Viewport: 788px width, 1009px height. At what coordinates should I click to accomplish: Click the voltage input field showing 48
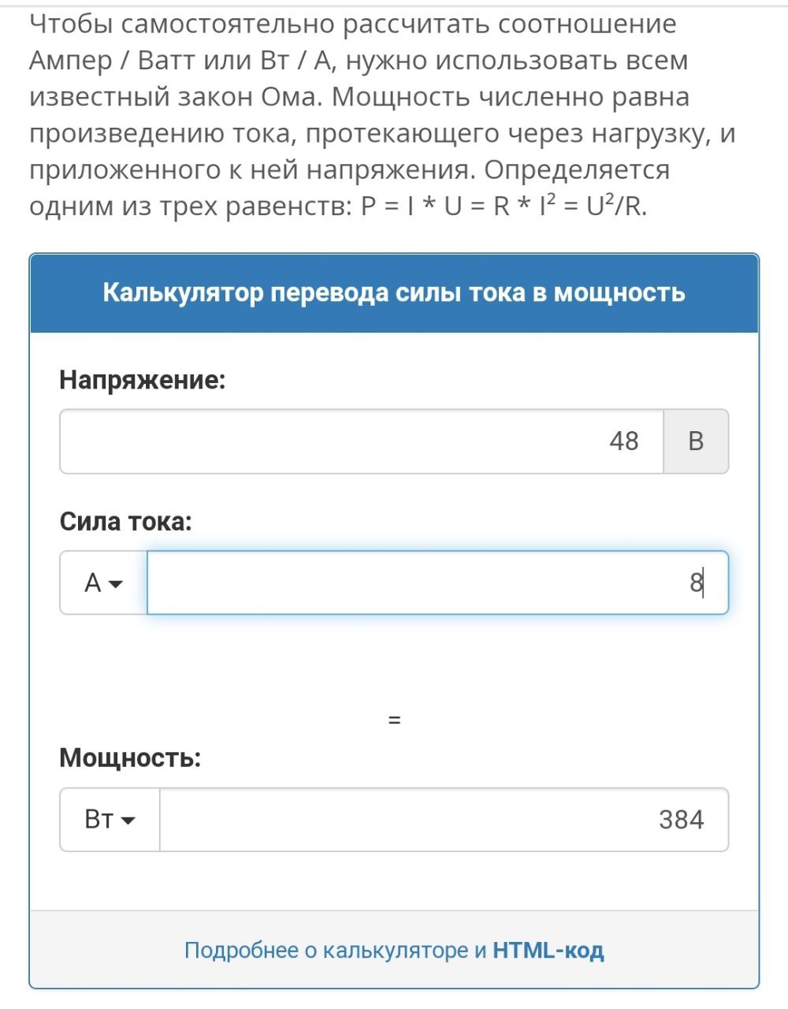pos(362,441)
